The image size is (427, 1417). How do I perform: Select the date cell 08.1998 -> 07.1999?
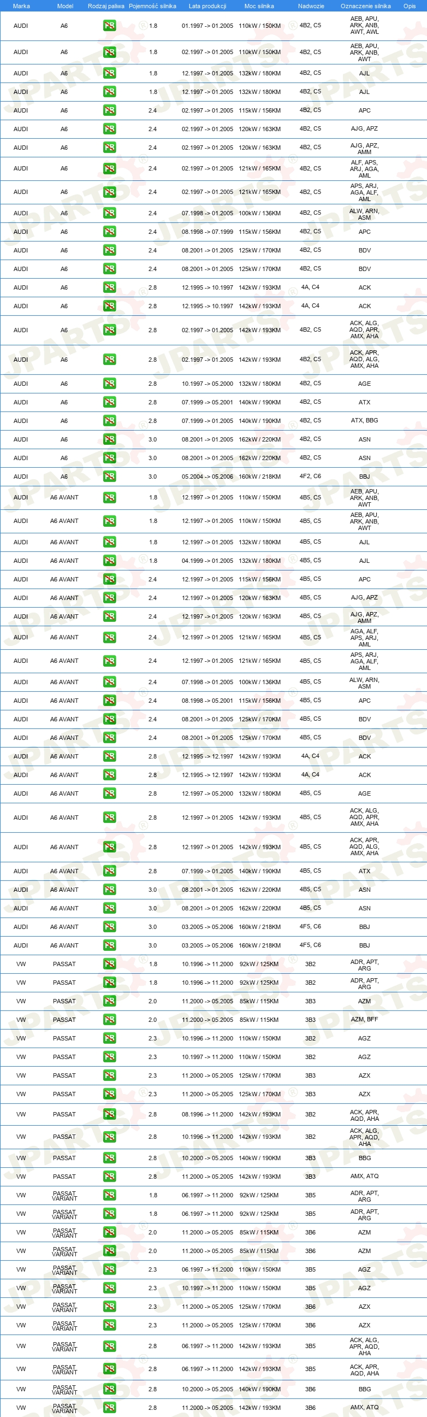[207, 232]
